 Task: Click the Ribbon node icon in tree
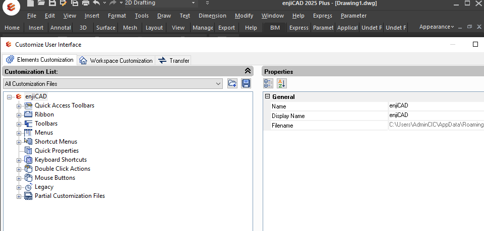tap(28, 114)
